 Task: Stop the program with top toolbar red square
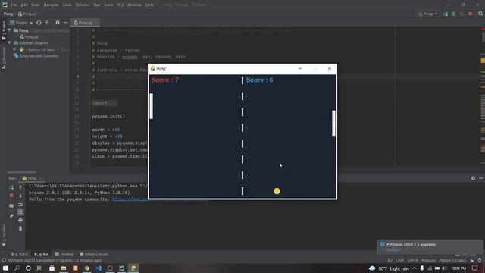[470, 14]
